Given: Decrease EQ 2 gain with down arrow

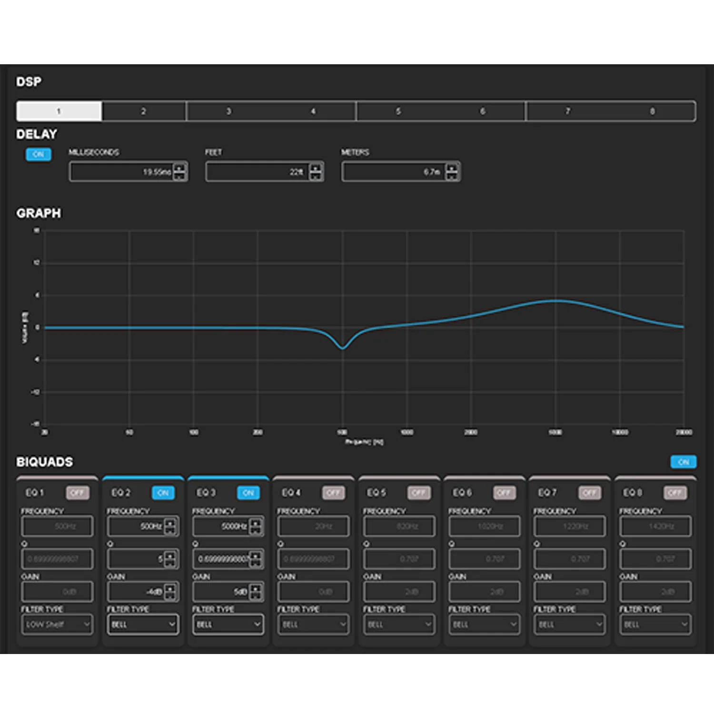Looking at the screenshot, I should point(170,596).
